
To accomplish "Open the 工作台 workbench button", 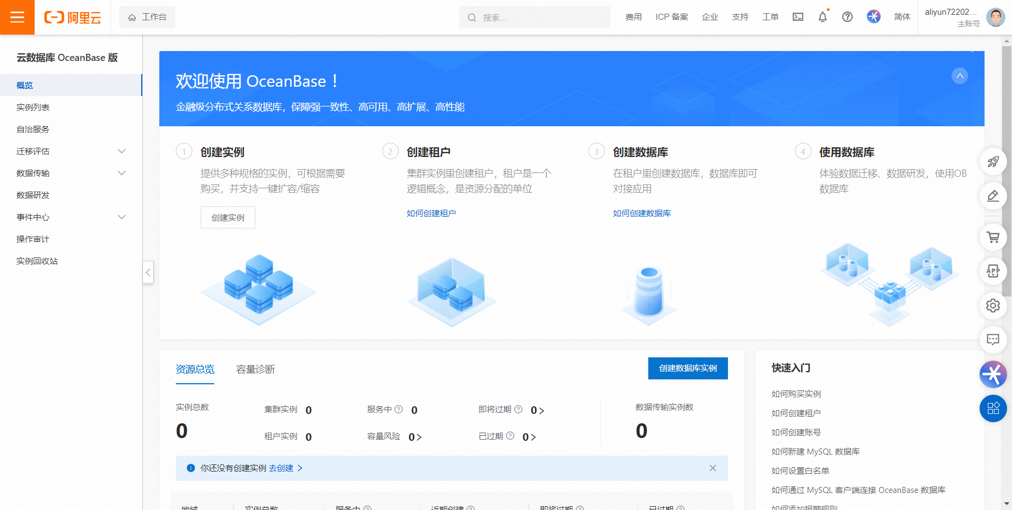I will coord(147,17).
